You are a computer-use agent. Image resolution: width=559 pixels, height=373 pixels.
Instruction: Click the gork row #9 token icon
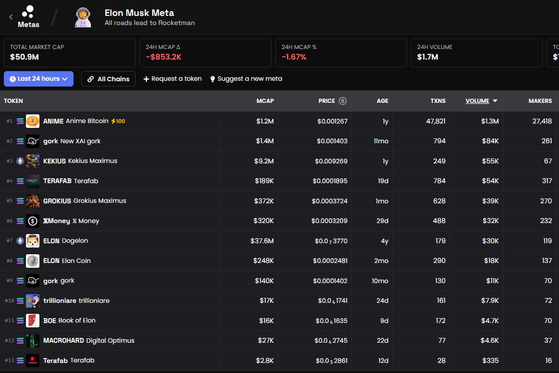click(x=32, y=281)
